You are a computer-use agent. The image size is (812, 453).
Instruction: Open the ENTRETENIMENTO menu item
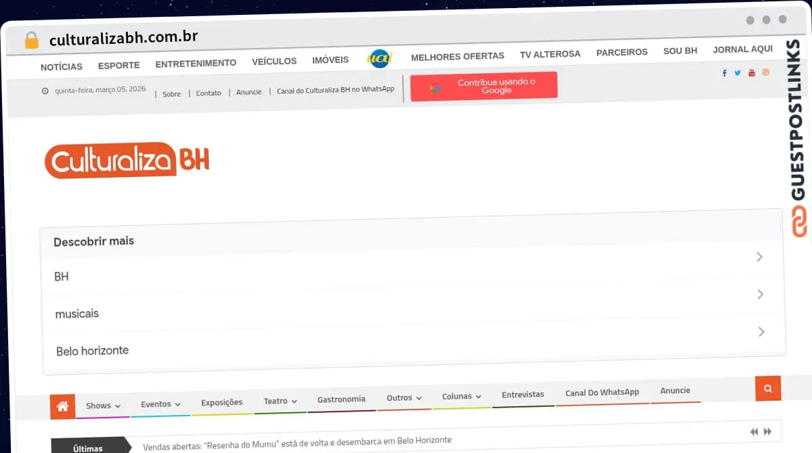coord(196,63)
